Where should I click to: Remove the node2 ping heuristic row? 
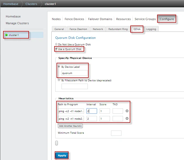coord(127,119)
